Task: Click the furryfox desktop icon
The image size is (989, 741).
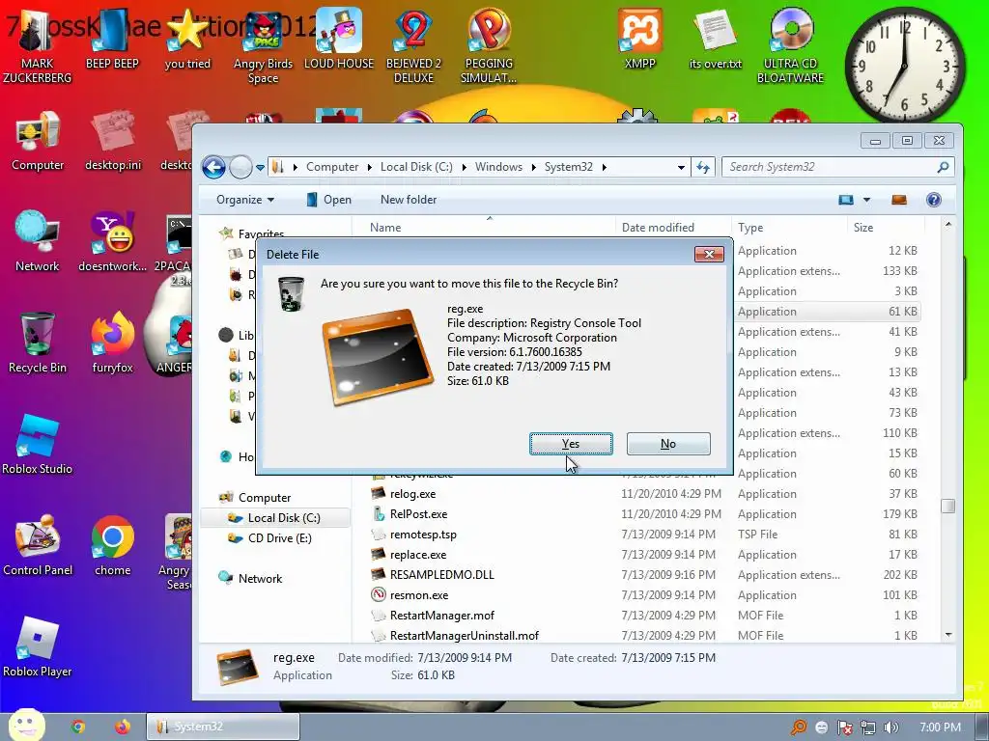Action: [112, 343]
